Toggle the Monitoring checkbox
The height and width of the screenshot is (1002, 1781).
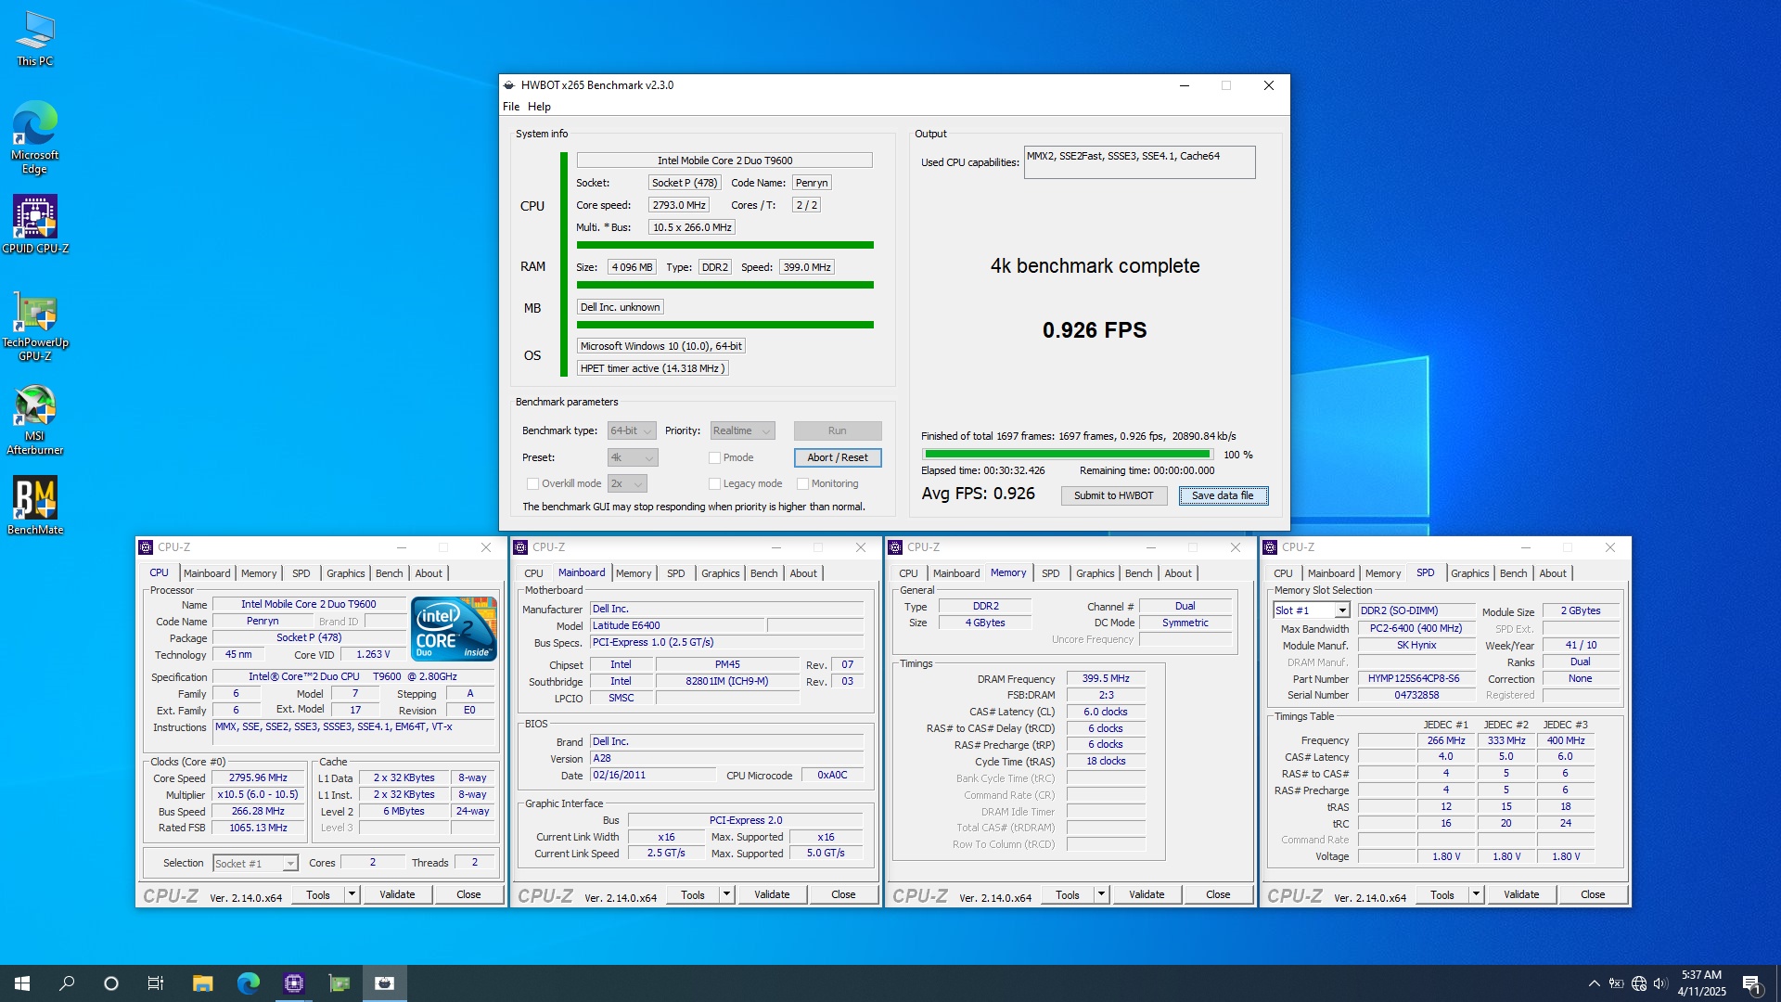(x=802, y=483)
